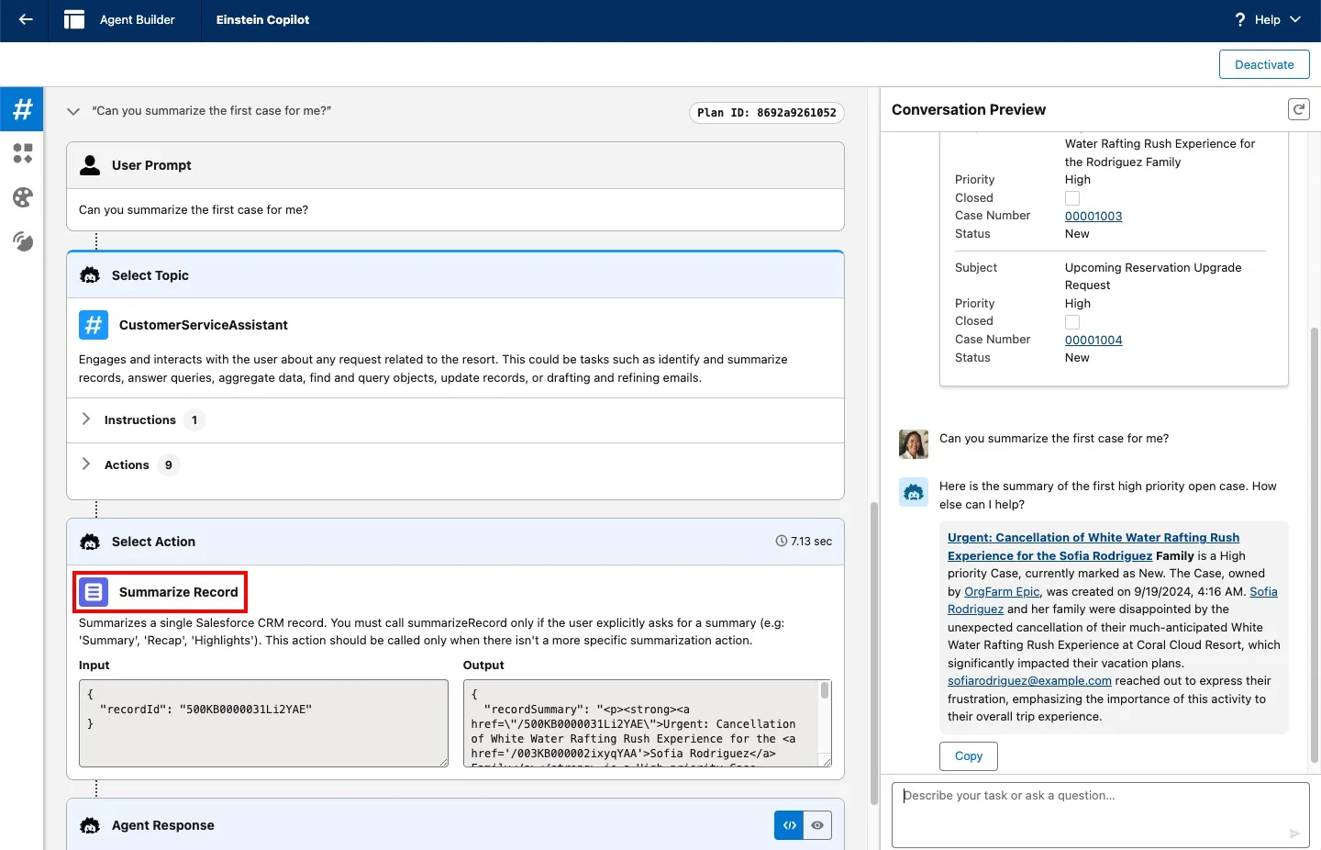Open the Actions library sidebar icon
This screenshot has width=1321, height=850.
[x=22, y=153]
